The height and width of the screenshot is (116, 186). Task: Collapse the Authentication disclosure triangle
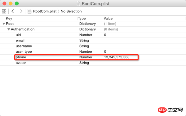tap(9, 29)
